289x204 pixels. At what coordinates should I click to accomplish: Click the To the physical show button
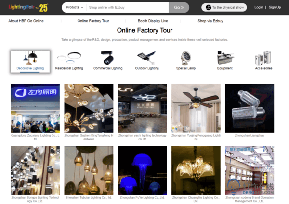[x=224, y=7]
